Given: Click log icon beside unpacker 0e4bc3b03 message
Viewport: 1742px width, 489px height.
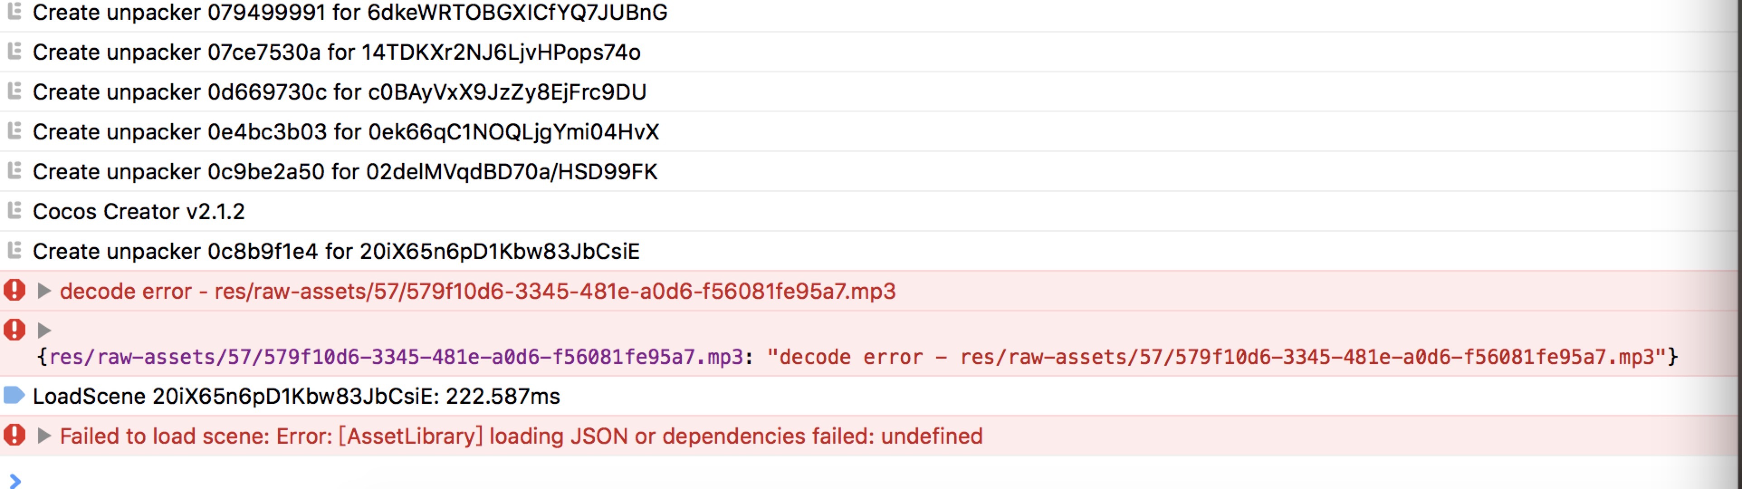Looking at the screenshot, I should tap(14, 130).
